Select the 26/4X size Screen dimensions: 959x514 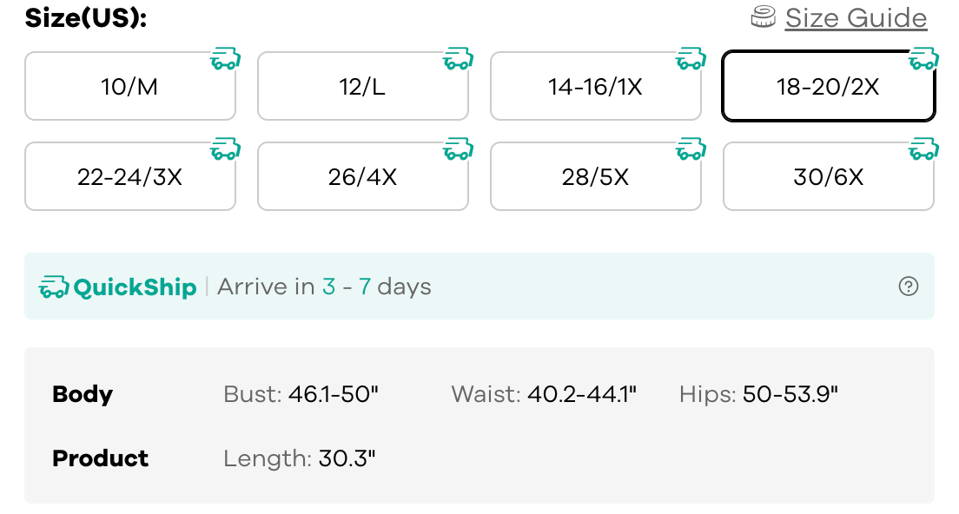tap(362, 177)
